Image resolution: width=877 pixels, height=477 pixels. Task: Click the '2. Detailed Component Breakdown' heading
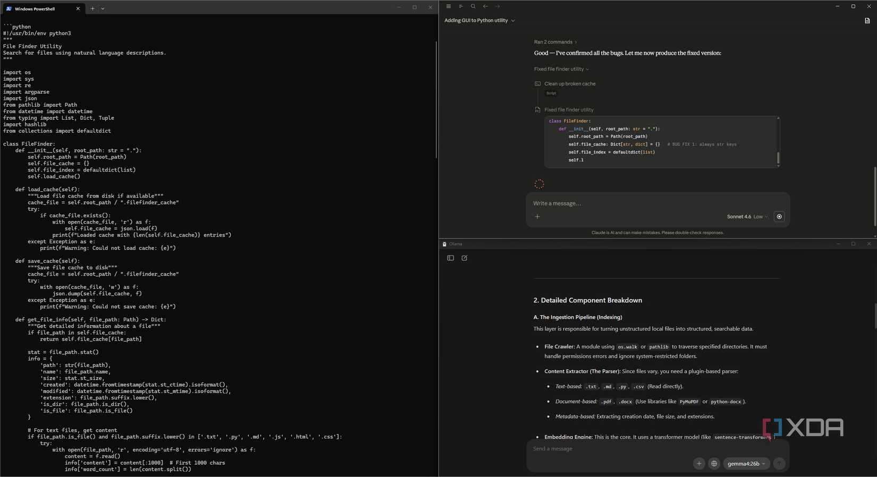pos(587,301)
